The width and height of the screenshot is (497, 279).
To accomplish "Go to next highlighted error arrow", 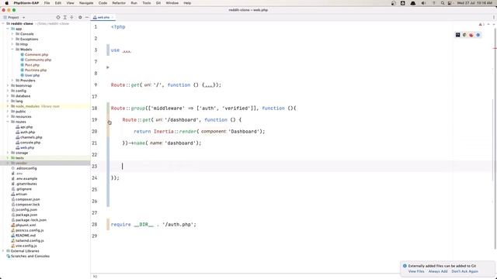I will (493, 24).
